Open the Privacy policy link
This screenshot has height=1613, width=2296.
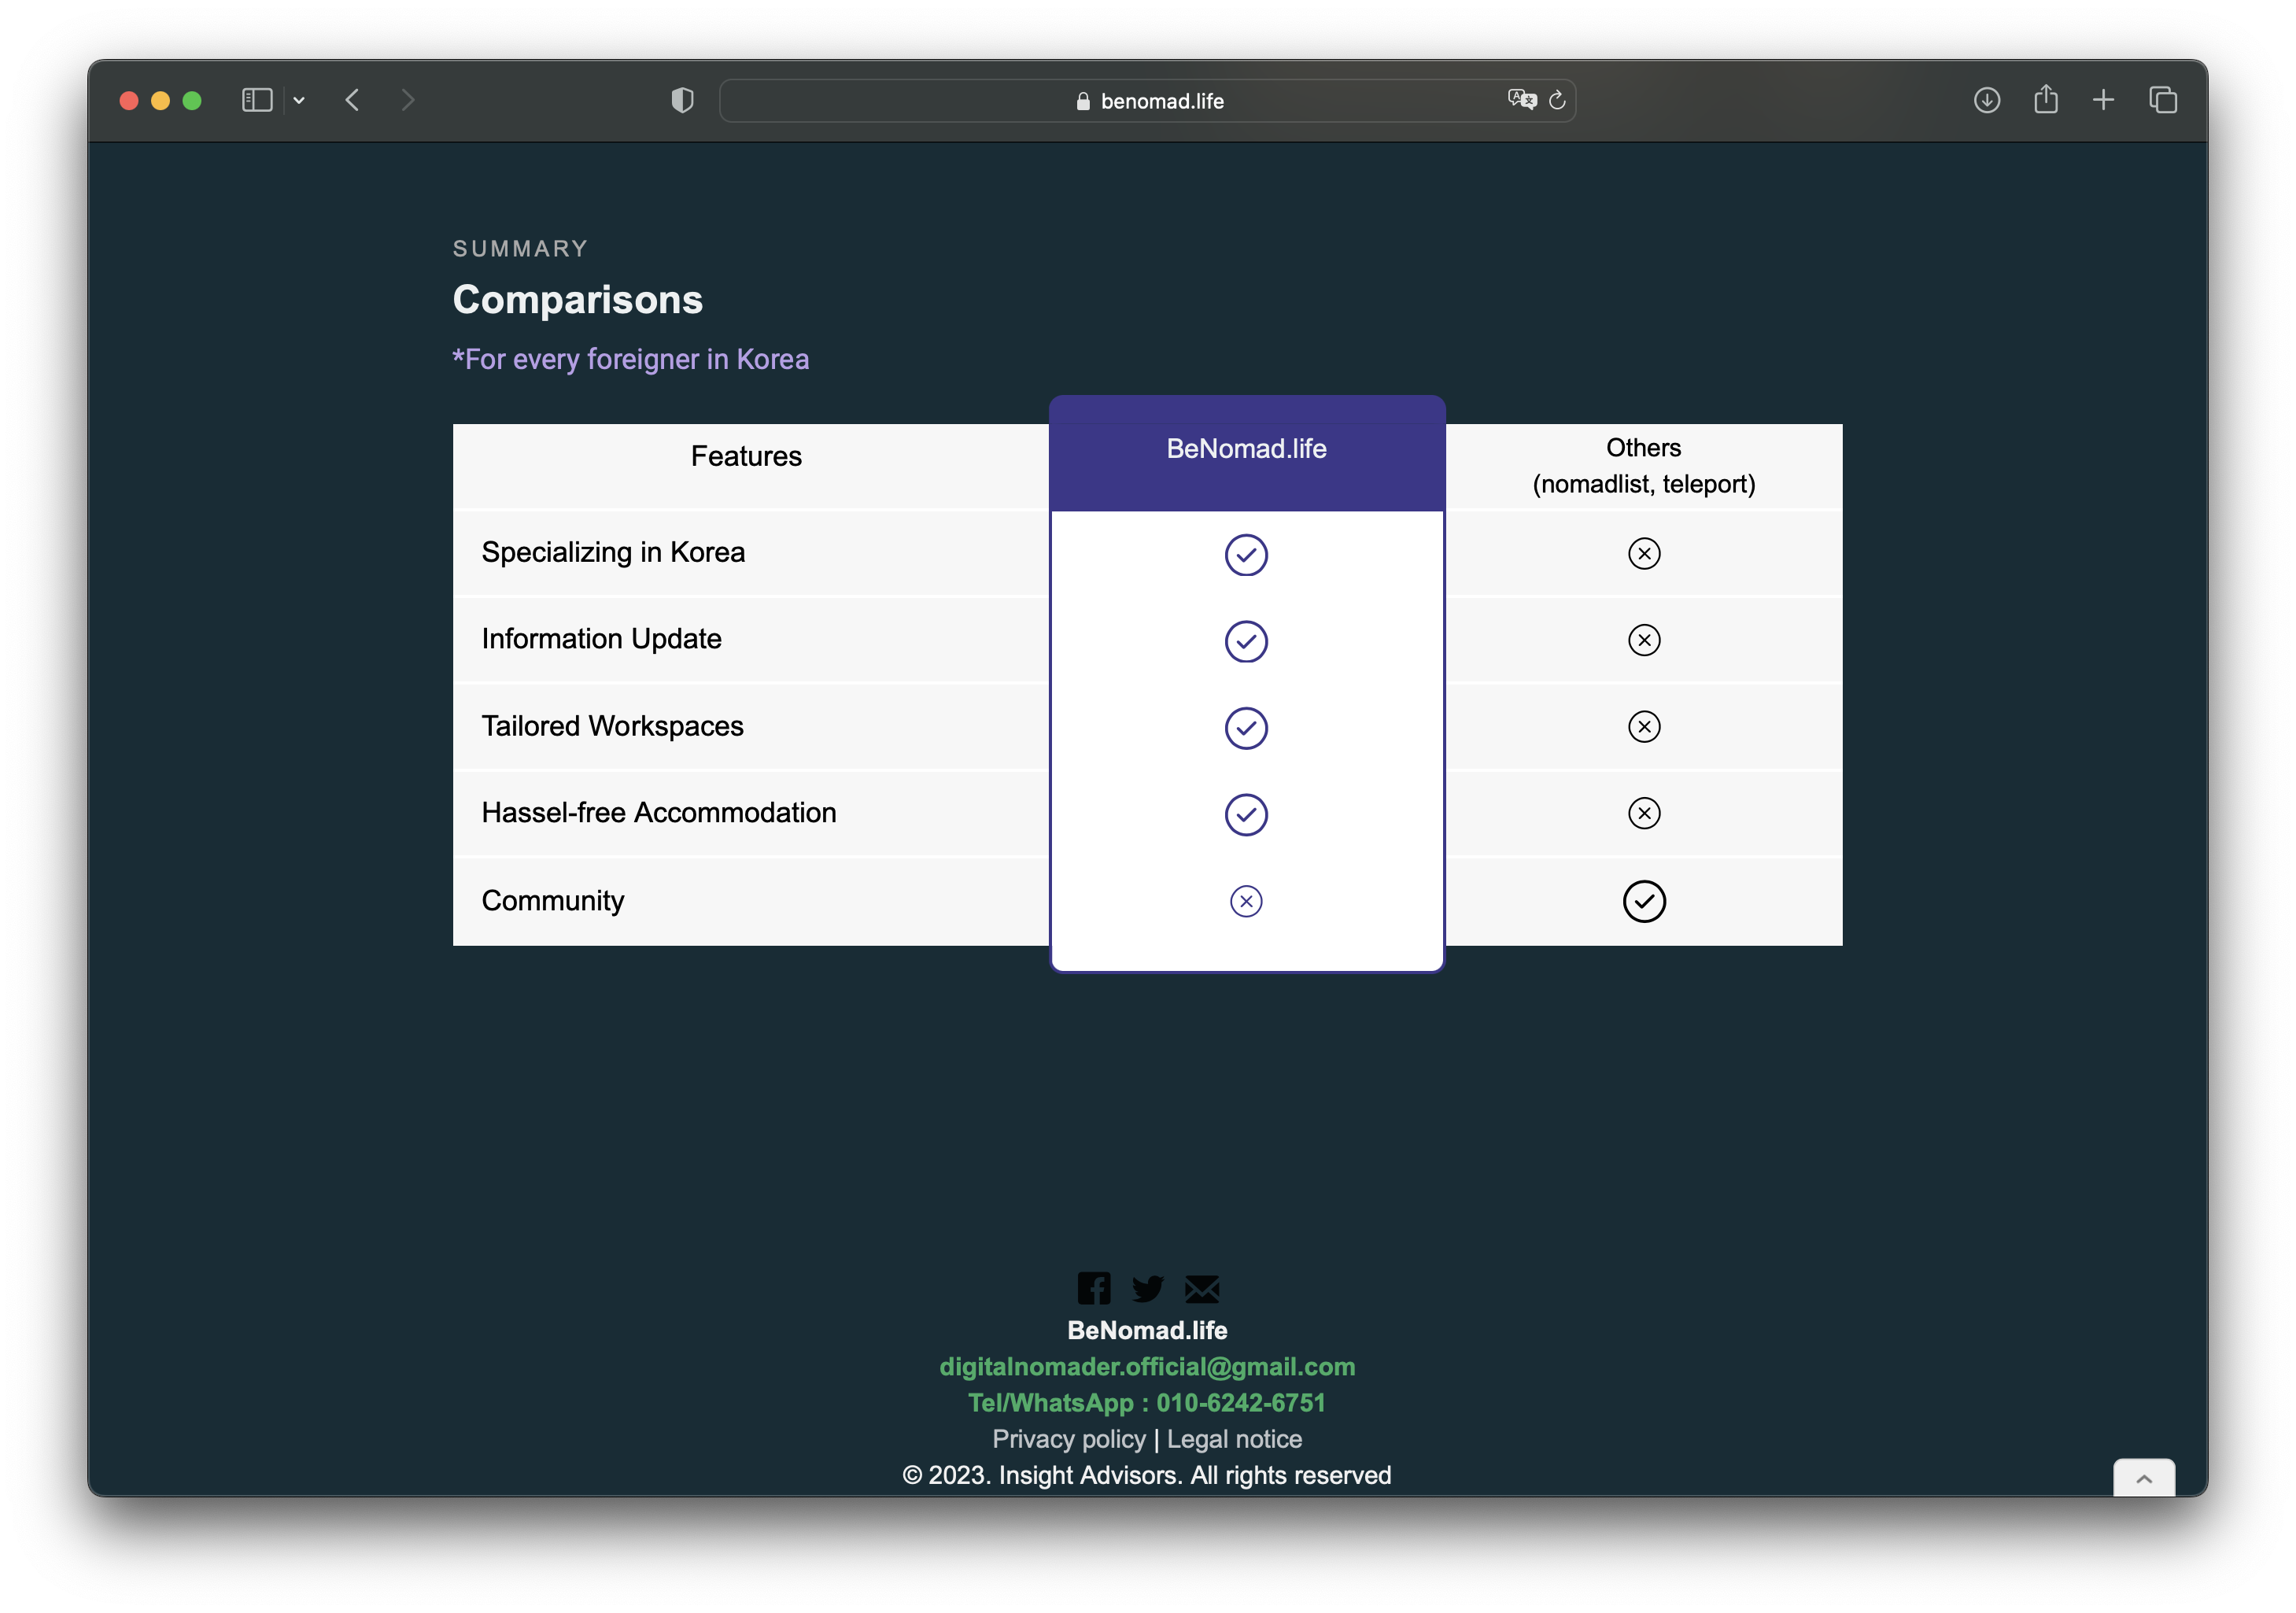point(1068,1438)
